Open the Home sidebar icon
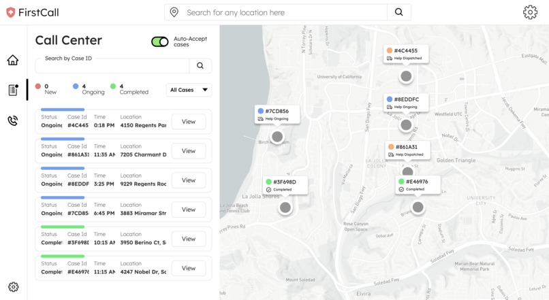 coord(13,60)
